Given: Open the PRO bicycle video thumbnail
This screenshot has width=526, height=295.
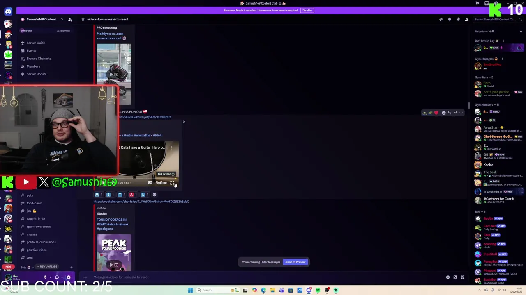Looking at the screenshot, I should pos(114,74).
